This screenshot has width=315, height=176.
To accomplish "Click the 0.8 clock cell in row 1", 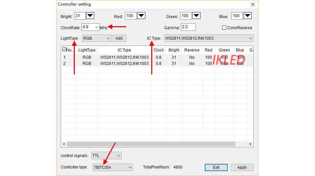I will 159,57.
